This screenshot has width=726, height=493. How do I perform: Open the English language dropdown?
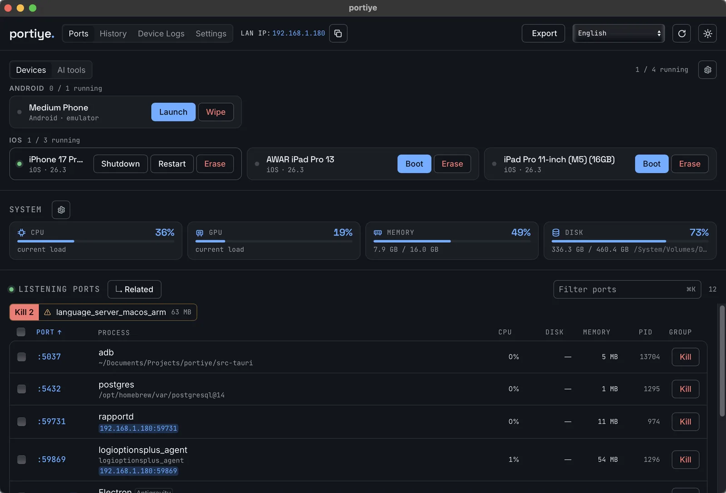point(618,33)
